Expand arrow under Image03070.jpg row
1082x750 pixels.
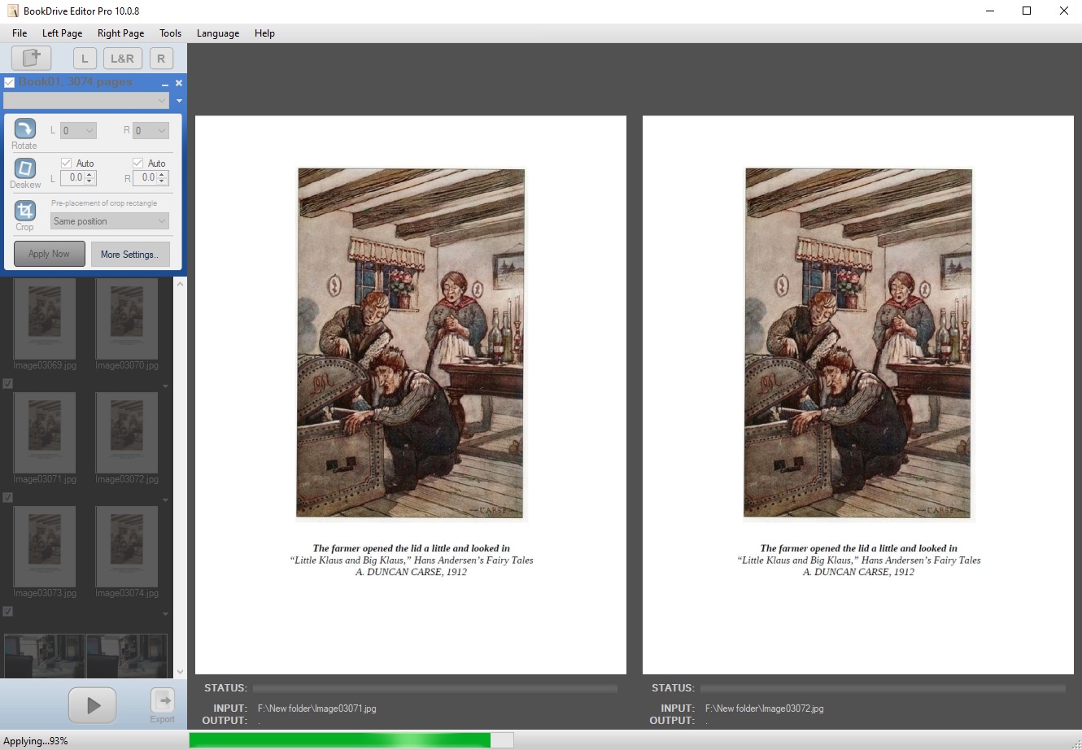tap(166, 386)
